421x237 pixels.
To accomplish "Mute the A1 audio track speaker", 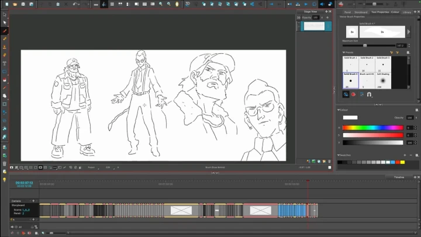I will tap(13, 226).
